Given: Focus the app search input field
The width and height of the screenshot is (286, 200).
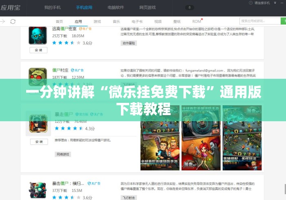Looking at the screenshot, I should (260, 21).
